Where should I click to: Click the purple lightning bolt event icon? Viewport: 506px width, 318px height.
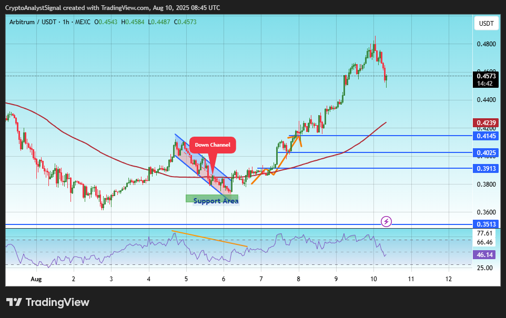[x=386, y=222]
